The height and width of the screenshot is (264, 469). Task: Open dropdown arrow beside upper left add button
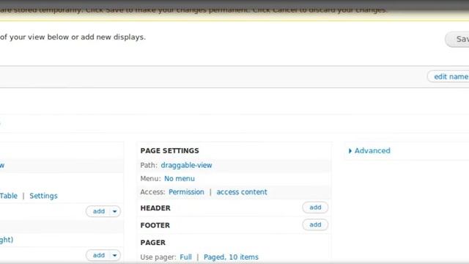[114, 211]
